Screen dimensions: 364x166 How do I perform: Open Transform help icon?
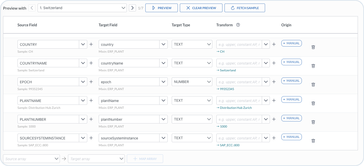[238, 25]
